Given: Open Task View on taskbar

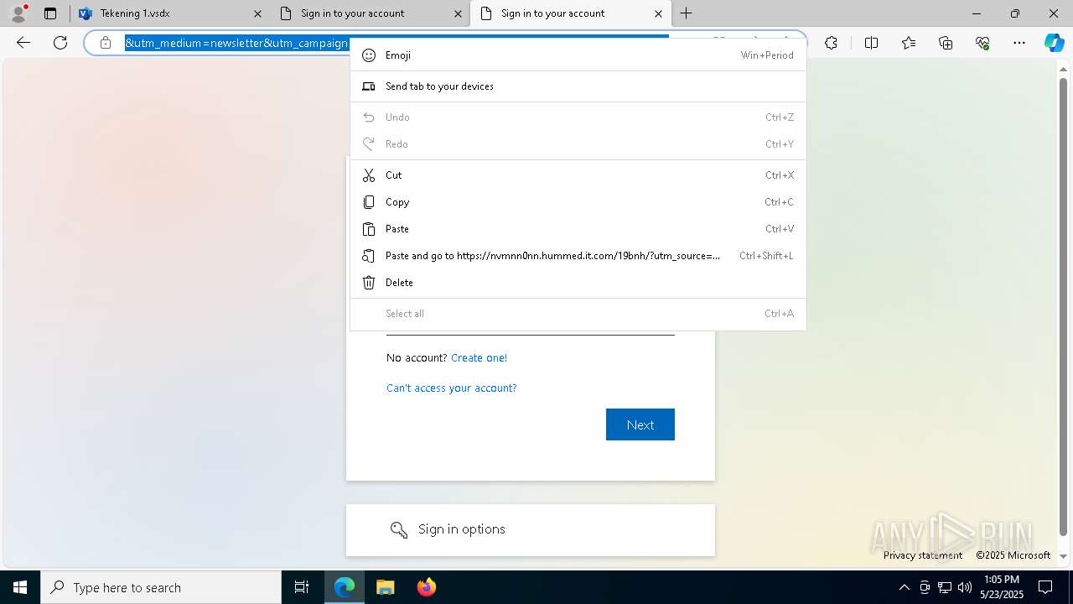Looking at the screenshot, I should (302, 587).
